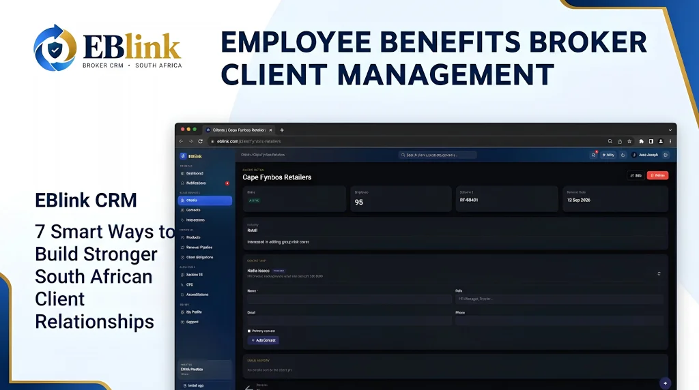Screen dimensions: 699x390
Task: Click the share icon in the address bar
Action: 620,141
